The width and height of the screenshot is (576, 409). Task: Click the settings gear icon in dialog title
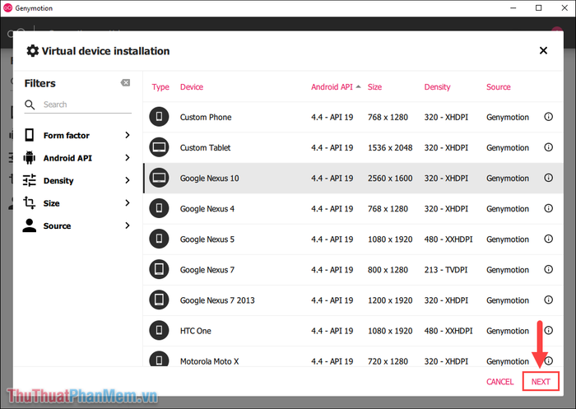[32, 51]
